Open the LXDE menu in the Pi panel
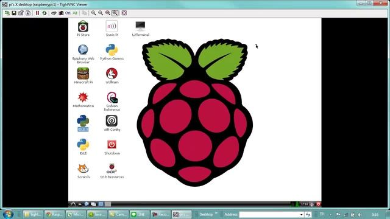The width and height of the screenshot is (390, 219). click(73, 204)
